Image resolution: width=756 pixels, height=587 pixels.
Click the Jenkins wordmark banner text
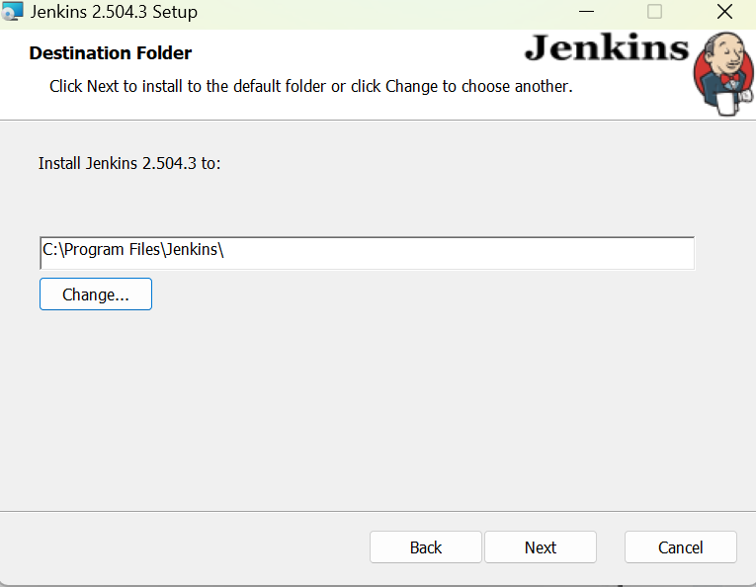click(x=607, y=48)
